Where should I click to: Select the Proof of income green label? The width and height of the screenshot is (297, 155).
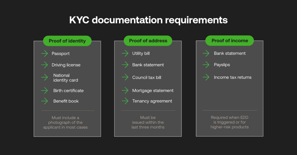(x=230, y=40)
